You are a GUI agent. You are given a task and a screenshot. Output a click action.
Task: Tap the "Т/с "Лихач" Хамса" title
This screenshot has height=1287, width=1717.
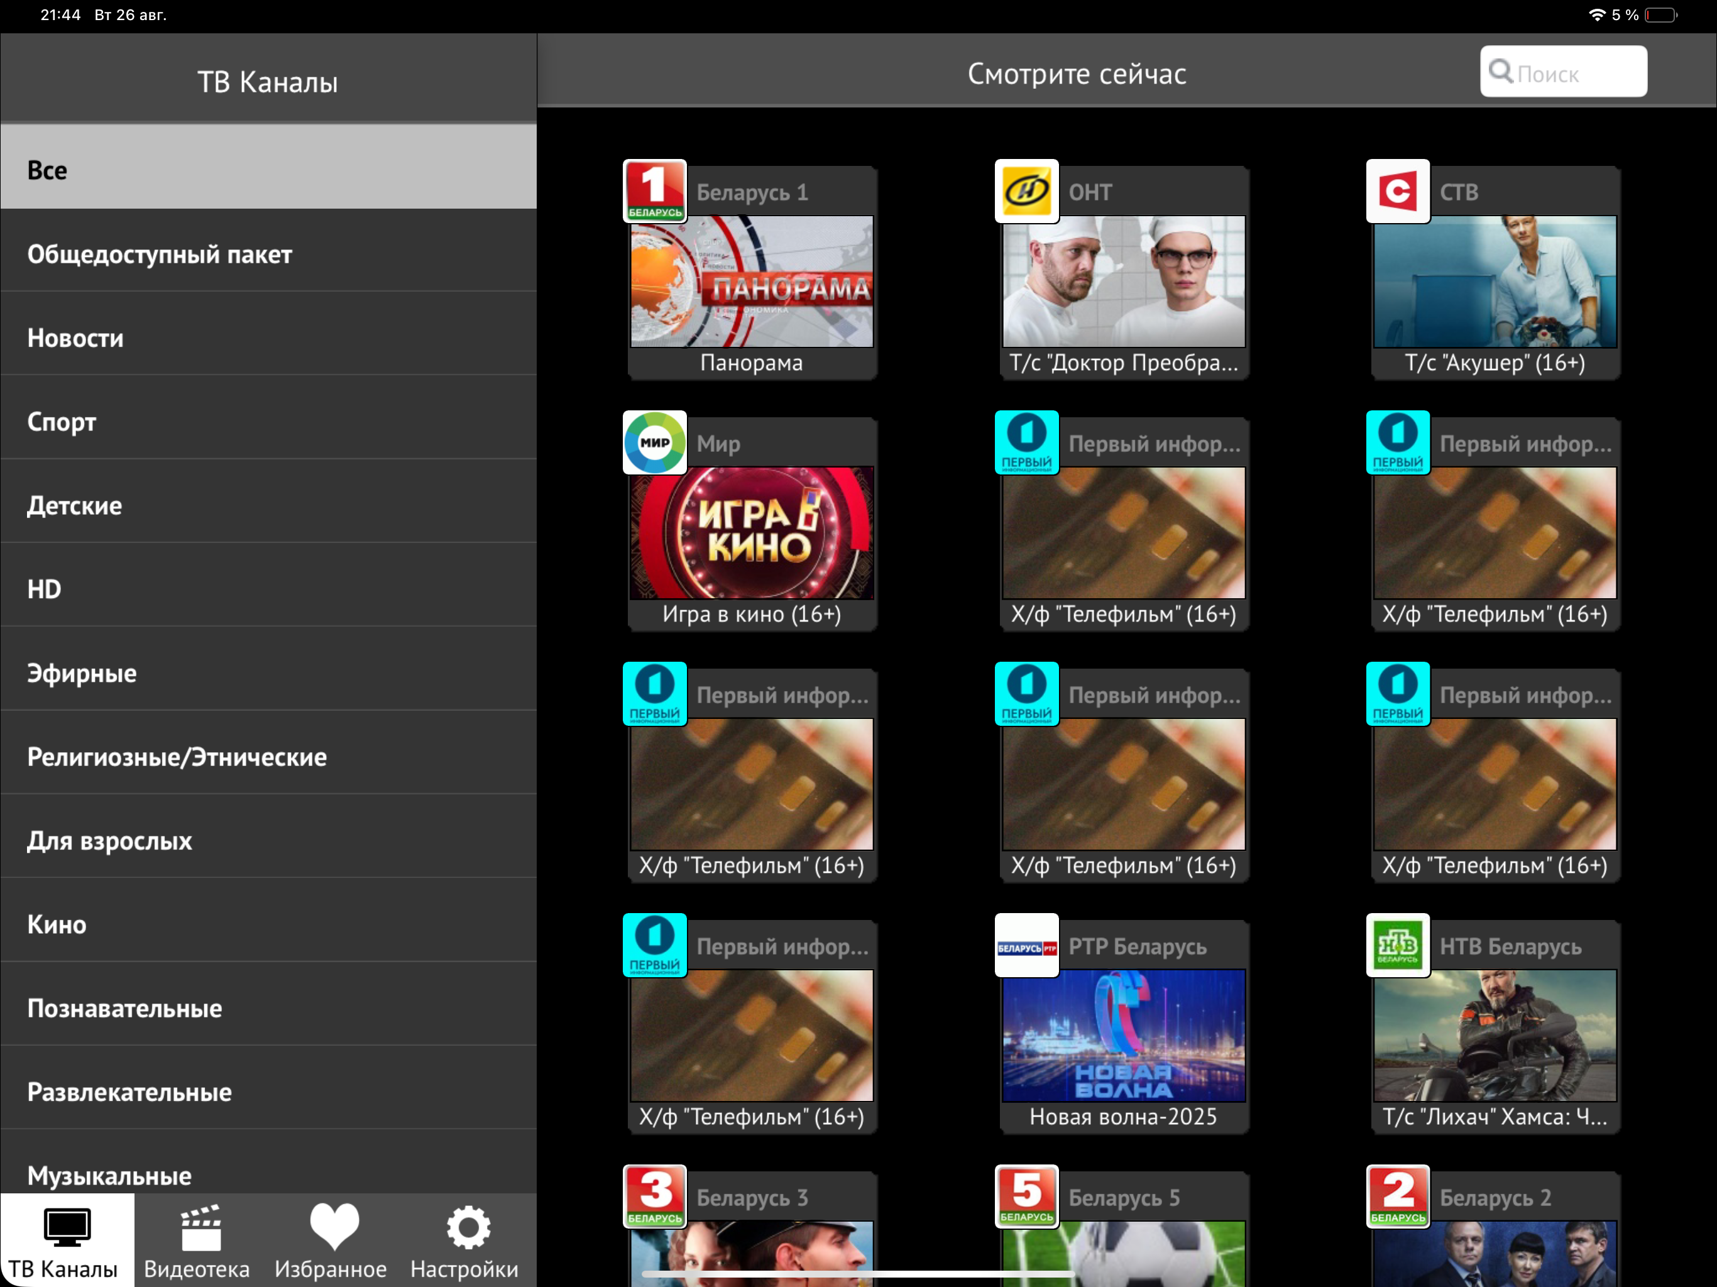click(x=1495, y=1117)
